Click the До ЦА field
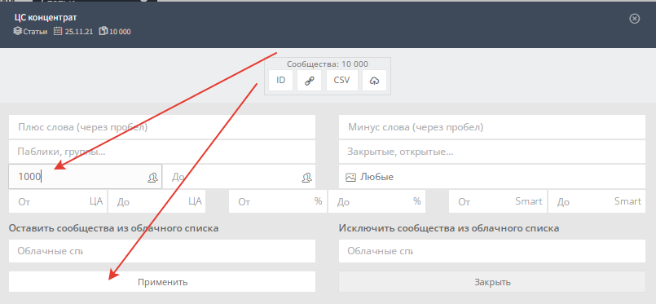 coord(157,201)
